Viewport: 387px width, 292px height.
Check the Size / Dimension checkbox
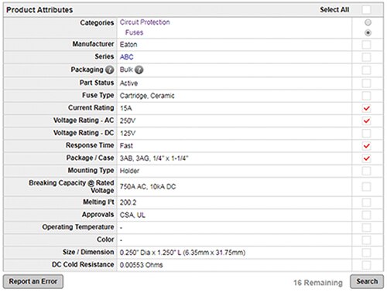[x=366, y=253]
